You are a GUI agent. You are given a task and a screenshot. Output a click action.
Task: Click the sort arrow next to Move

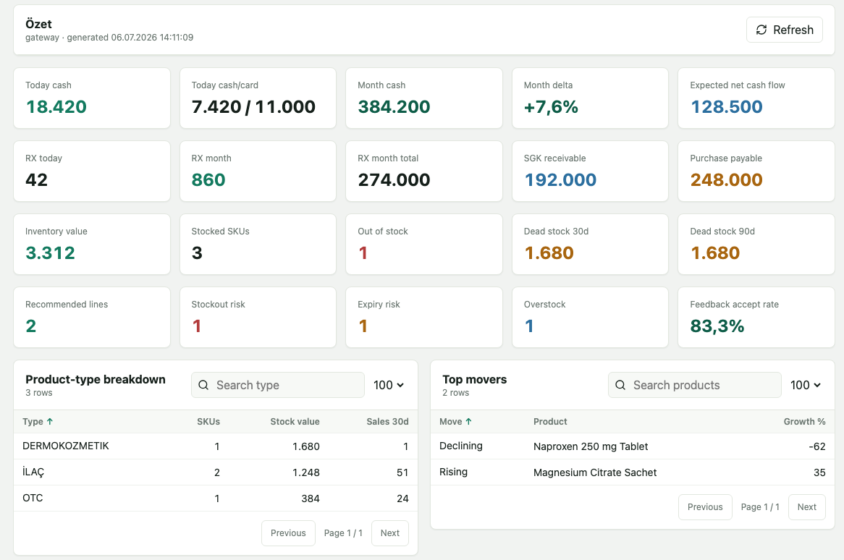tap(468, 421)
